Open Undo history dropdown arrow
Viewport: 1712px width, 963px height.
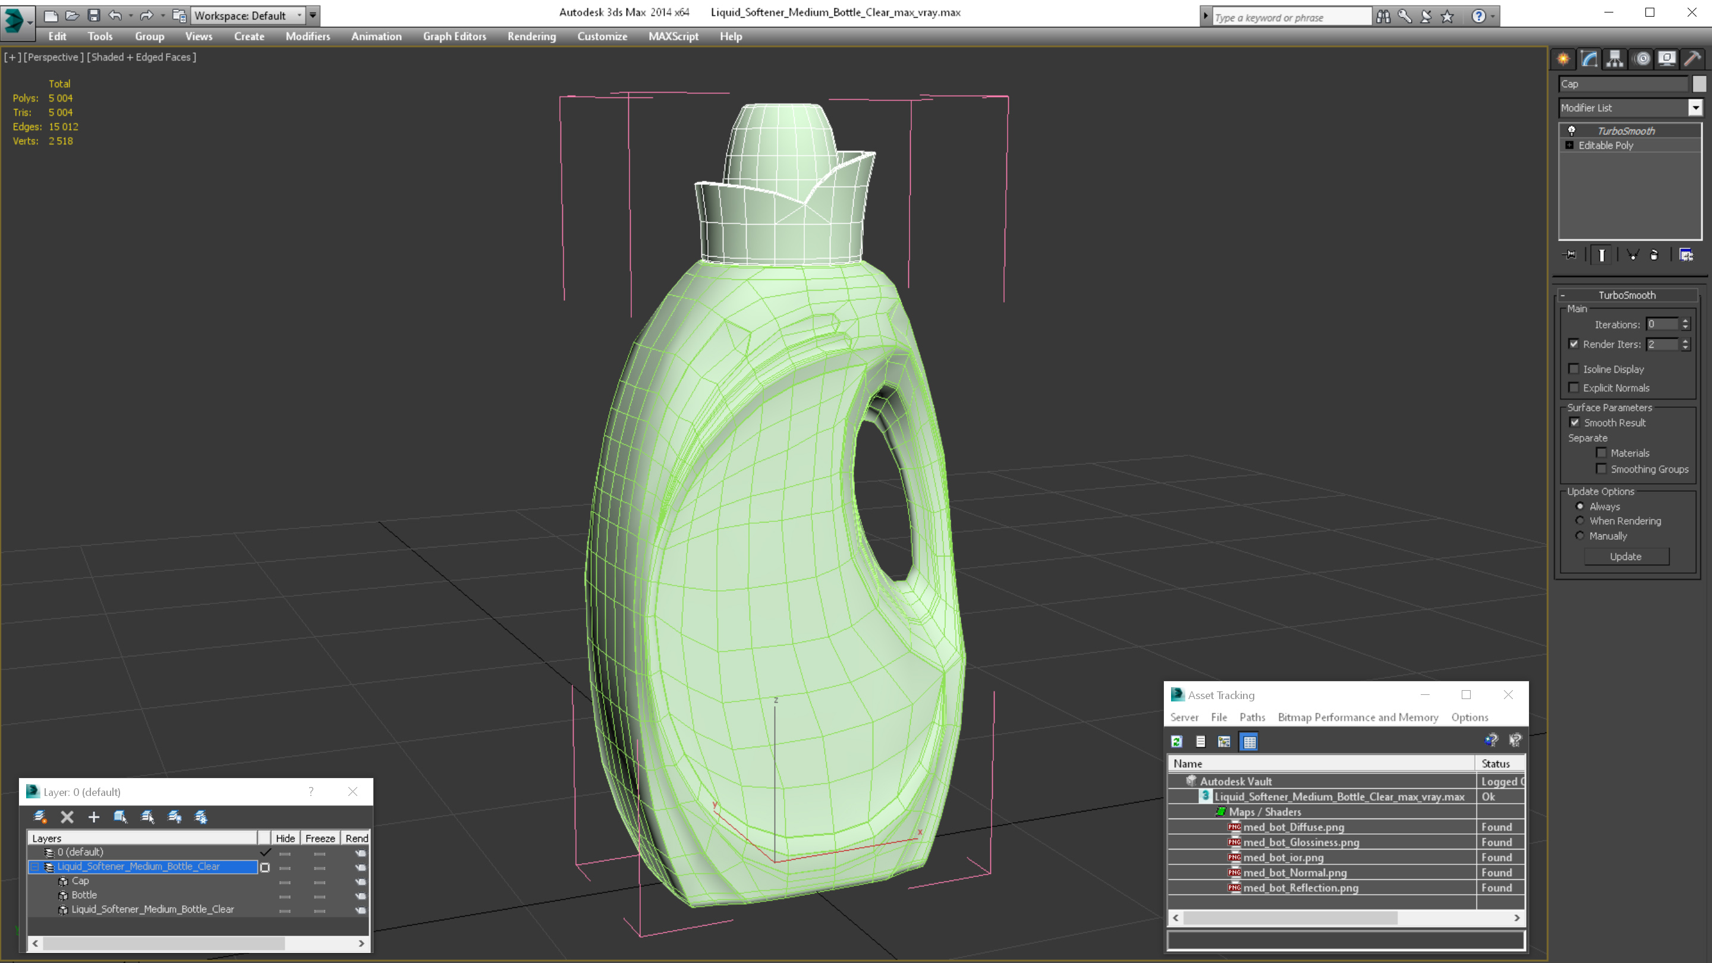[130, 15]
